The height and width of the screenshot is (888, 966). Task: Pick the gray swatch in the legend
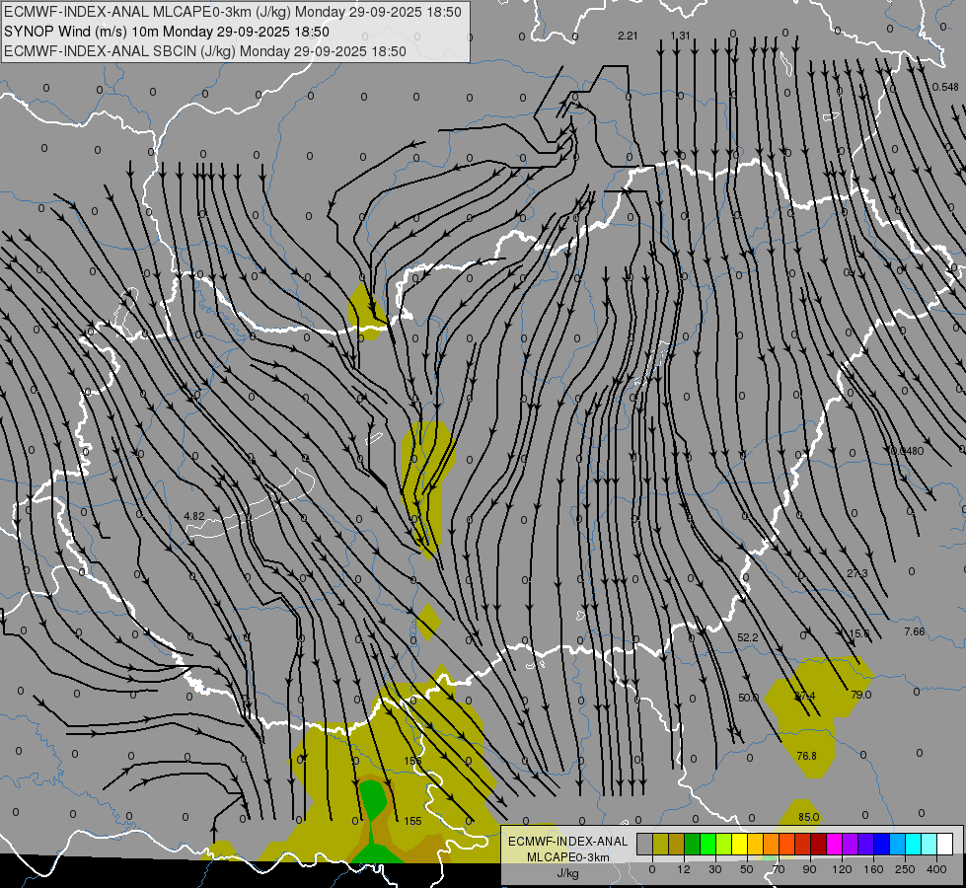point(644,844)
